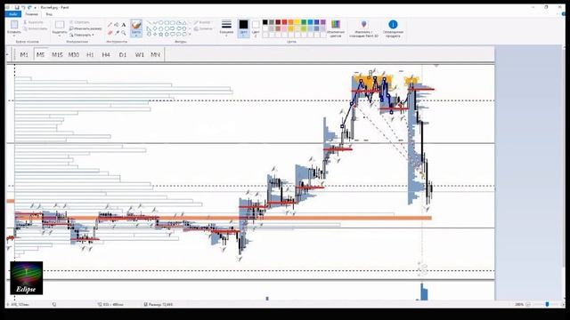Activate the Color 1 foreground box
570x320 pixels.
tap(243, 28)
